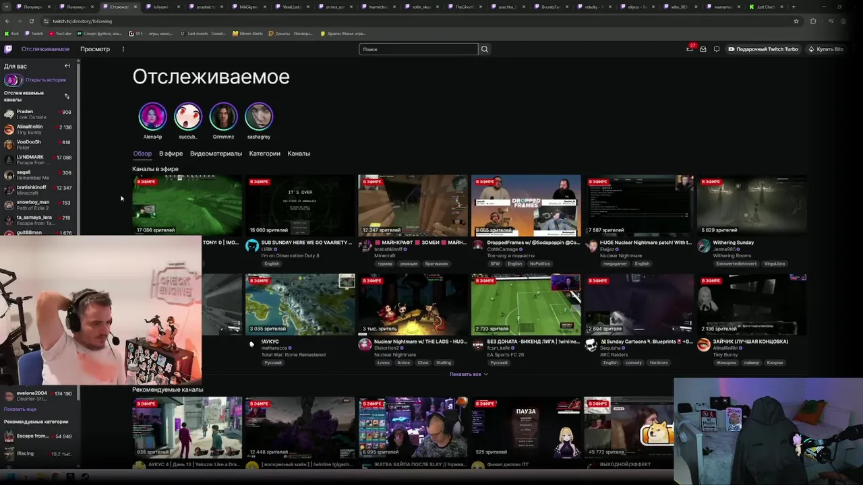Open the Total War Rome Remastered stream thumbnail
The height and width of the screenshot is (485, 863).
coord(300,304)
